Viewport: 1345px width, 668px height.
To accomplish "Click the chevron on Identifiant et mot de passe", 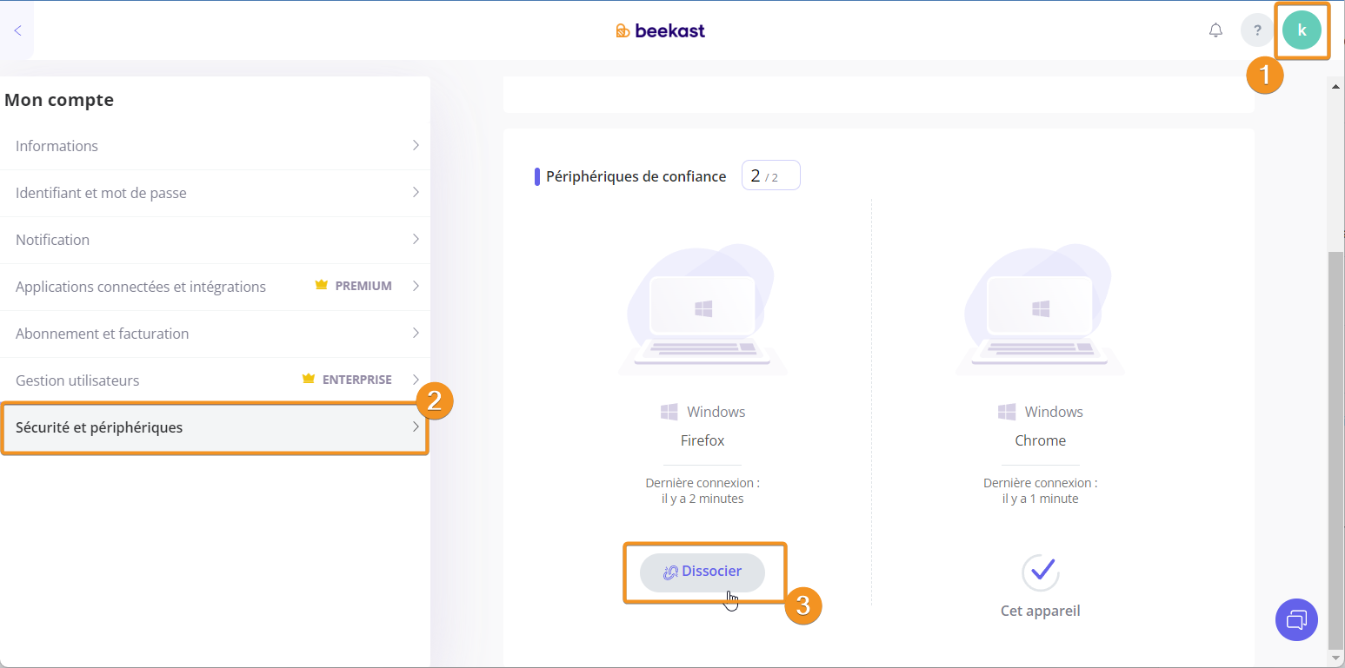I will [416, 192].
